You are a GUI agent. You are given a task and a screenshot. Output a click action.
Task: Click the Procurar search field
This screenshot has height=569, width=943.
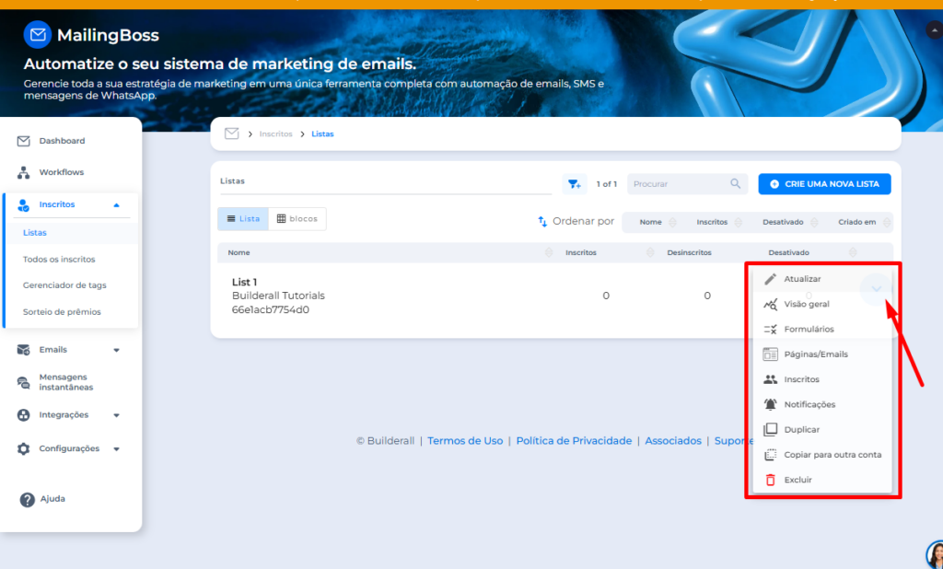point(677,184)
